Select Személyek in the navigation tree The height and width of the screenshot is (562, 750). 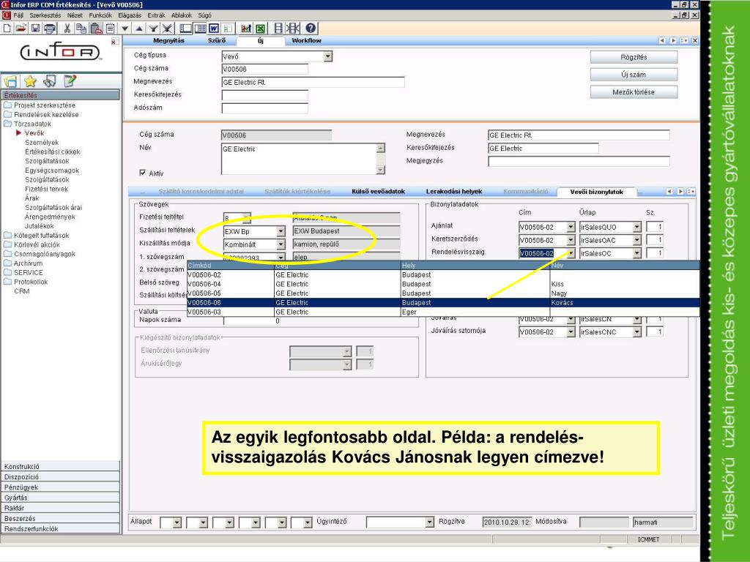click(x=42, y=143)
